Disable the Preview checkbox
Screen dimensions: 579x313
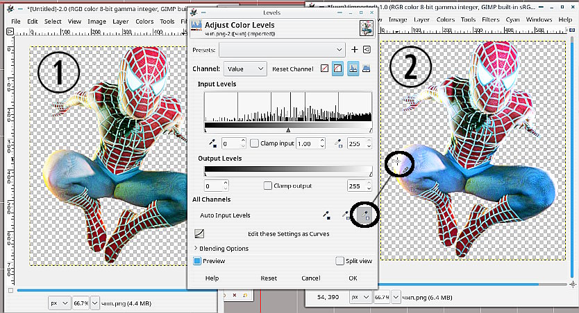pos(197,261)
